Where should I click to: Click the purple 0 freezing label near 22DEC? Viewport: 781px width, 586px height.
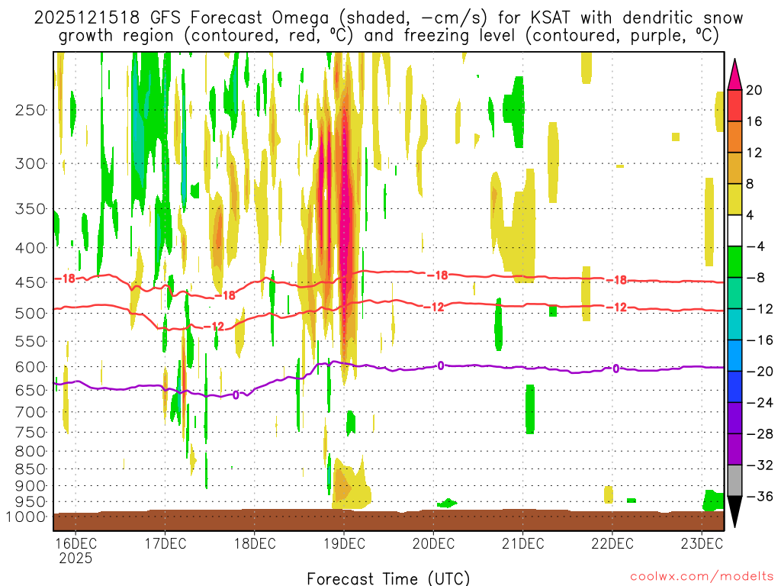[x=616, y=369]
